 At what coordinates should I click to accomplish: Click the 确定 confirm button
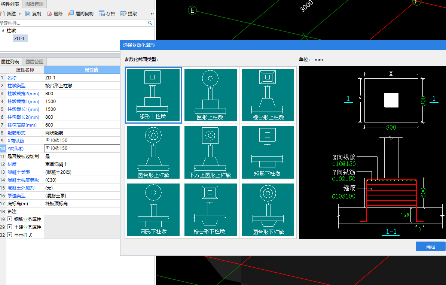pyautogui.click(x=430, y=246)
